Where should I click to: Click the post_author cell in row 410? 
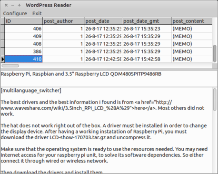pyautogui.click(x=63, y=59)
